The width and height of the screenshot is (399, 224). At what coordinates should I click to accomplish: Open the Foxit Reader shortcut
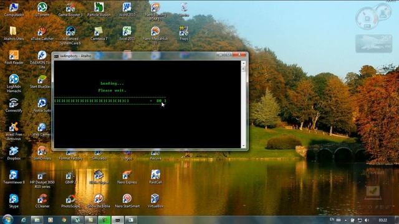pos(14,57)
